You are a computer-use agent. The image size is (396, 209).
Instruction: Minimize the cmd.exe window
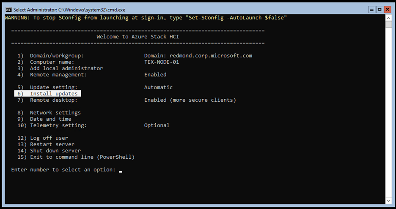tap(371, 9)
